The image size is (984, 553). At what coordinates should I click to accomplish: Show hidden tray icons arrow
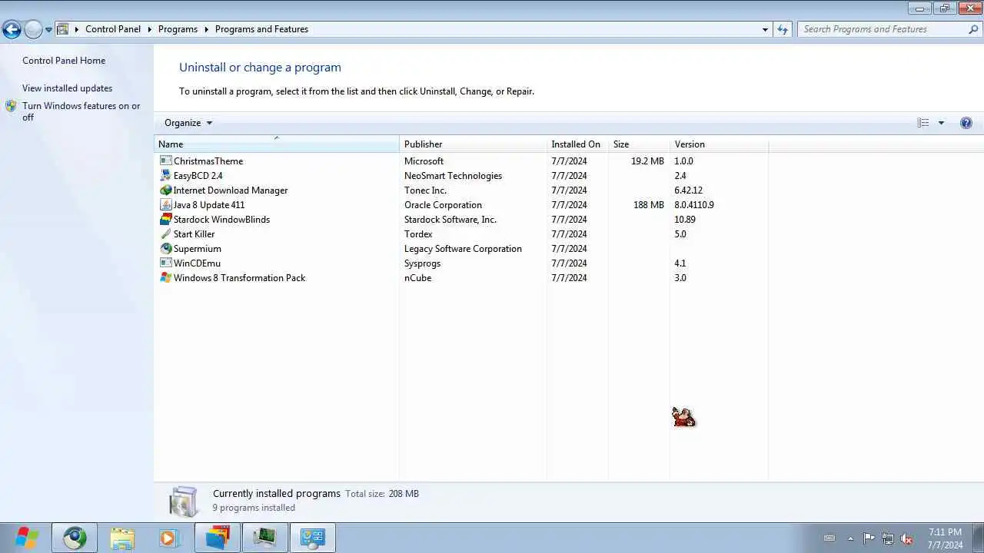click(x=850, y=538)
